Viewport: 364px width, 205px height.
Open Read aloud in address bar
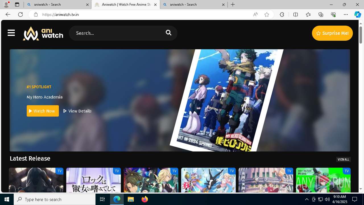point(255,15)
